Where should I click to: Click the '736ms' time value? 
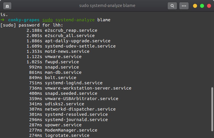point(36,88)
